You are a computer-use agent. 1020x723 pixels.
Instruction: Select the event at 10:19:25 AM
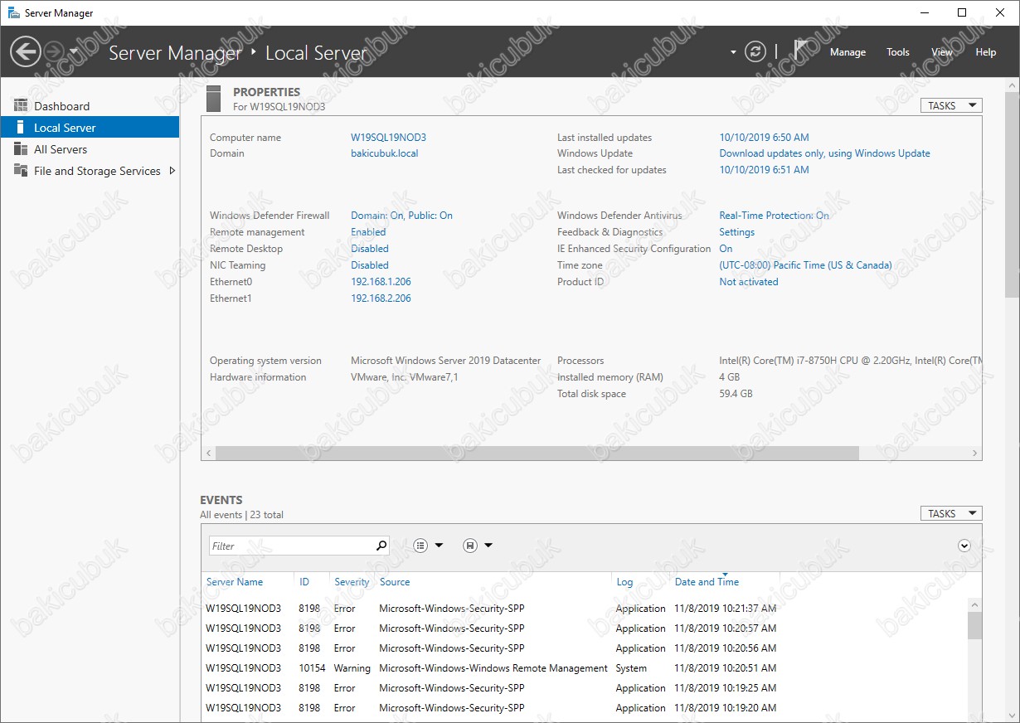tap(584, 688)
